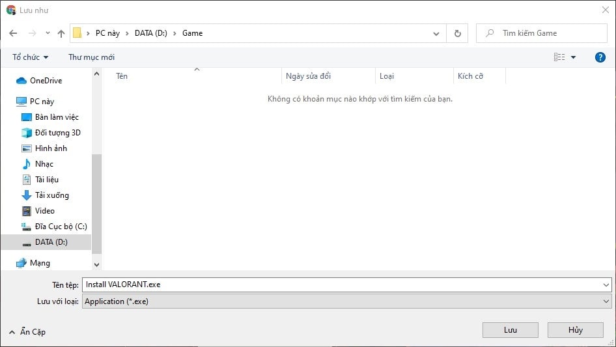This screenshot has height=347, width=616.
Task: Open the Lưu với loại file type dropdown
Action: [x=346, y=301]
